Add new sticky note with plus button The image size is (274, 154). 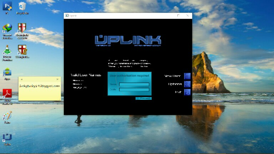point(22,79)
